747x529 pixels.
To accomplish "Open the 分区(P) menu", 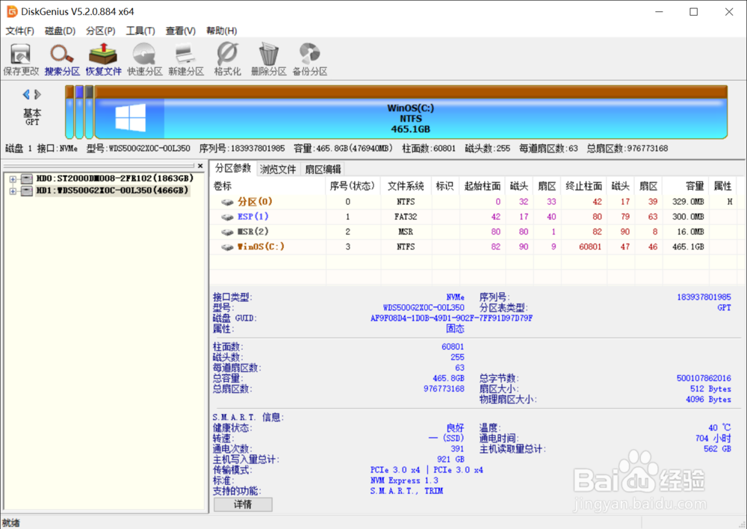I will pyautogui.click(x=101, y=31).
